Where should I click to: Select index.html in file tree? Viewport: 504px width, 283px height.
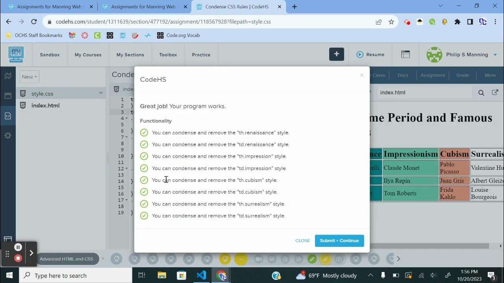tap(45, 105)
